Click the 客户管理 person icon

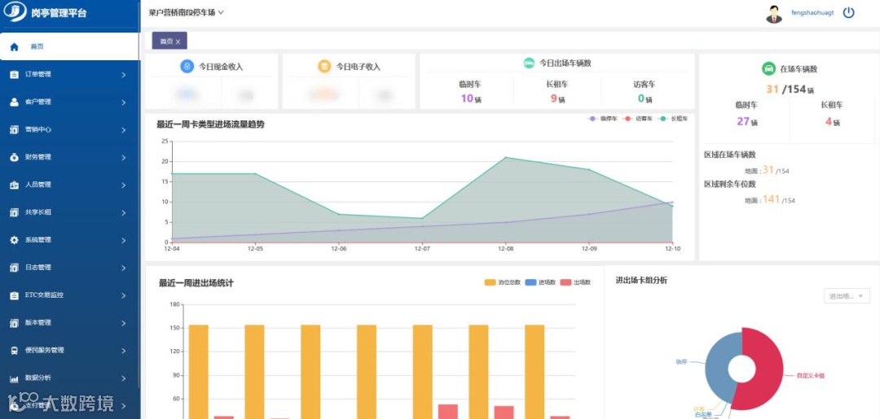point(14,102)
